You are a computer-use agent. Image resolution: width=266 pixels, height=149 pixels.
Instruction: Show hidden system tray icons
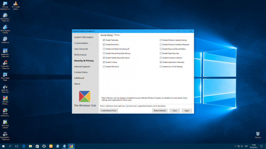pos(235,146)
